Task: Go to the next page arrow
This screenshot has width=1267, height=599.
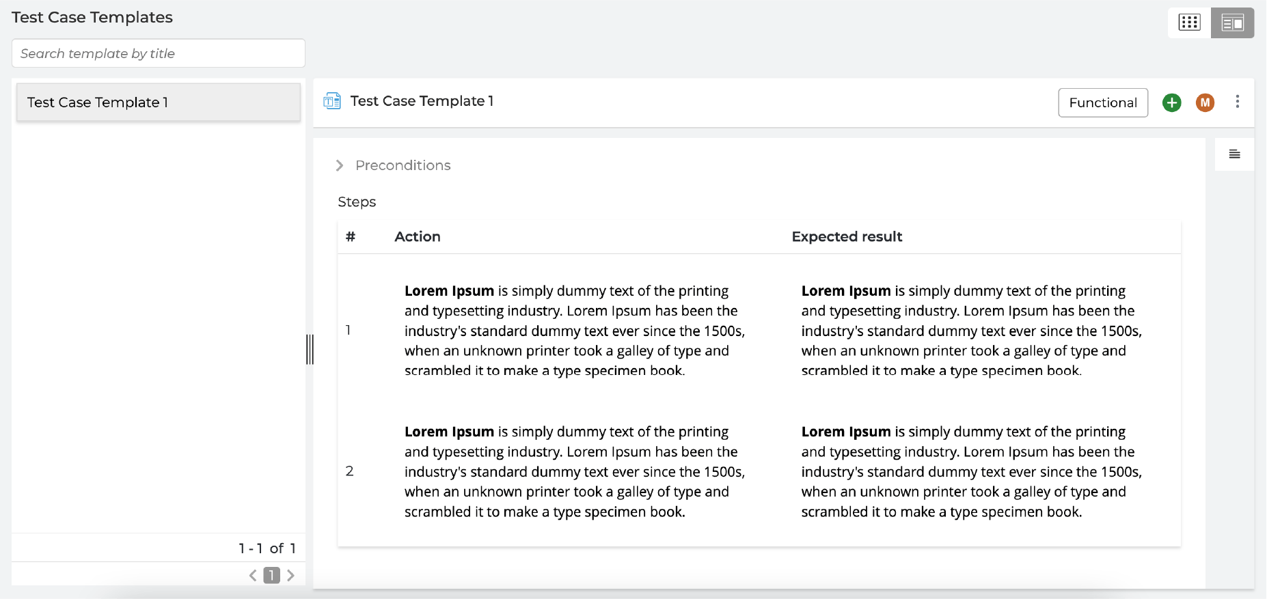Action: 291,575
